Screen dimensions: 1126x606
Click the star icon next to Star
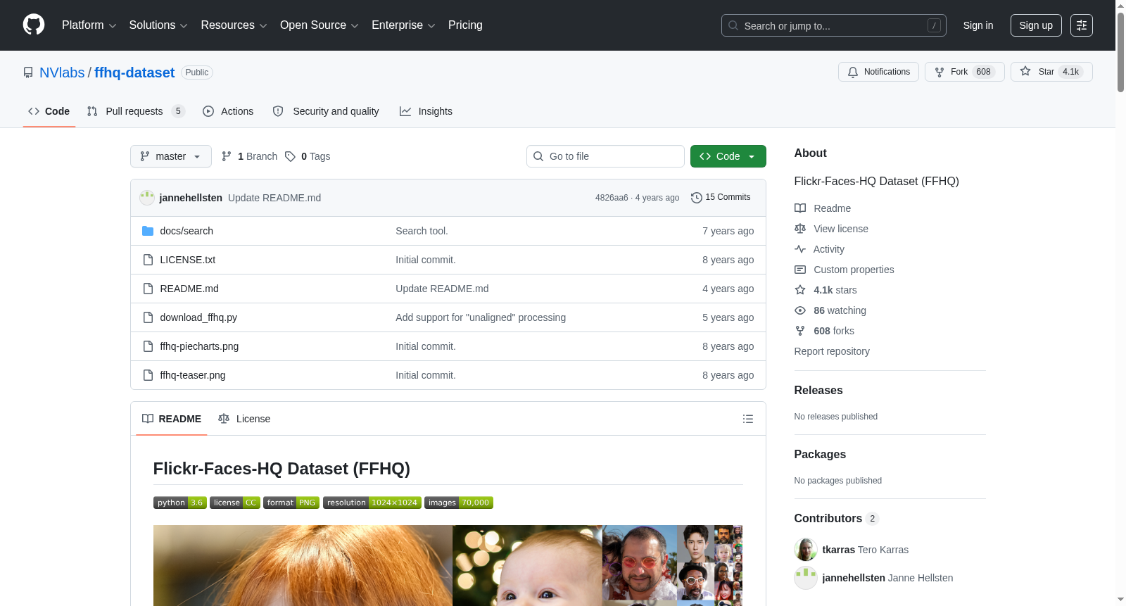click(1025, 71)
